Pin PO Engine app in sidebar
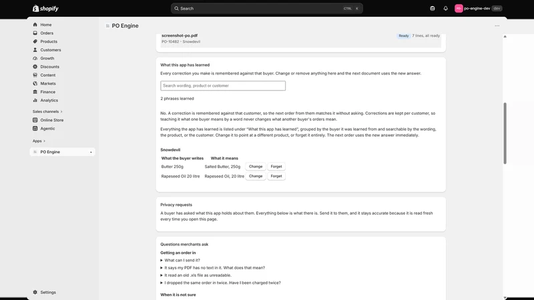Image resolution: width=534 pixels, height=300 pixels. [91, 152]
